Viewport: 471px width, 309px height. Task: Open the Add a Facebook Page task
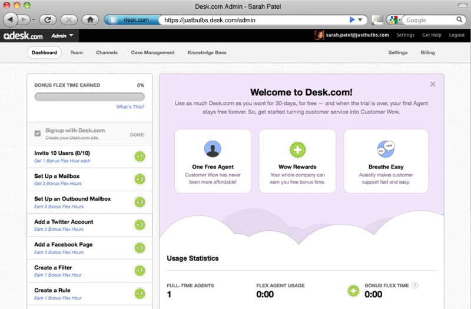coord(89,248)
